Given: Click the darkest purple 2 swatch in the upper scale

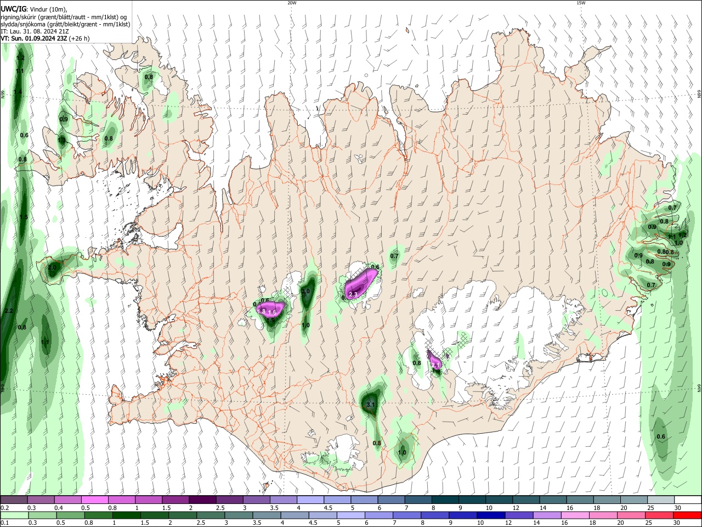Looking at the screenshot, I should tap(202, 500).
